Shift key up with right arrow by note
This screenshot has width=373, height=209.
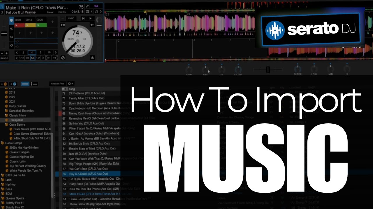(101, 12)
